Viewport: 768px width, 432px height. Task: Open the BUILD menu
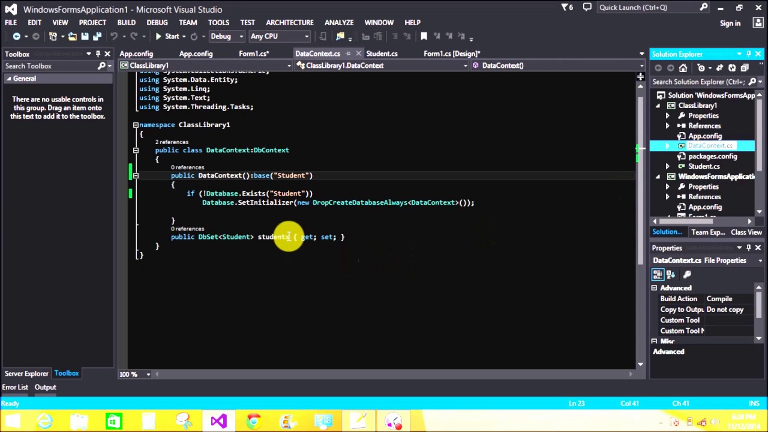tap(126, 22)
